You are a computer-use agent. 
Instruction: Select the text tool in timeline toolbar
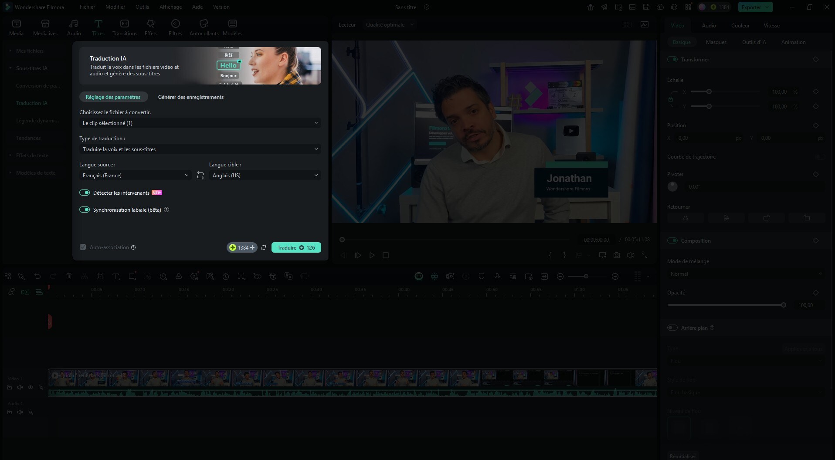(116, 276)
